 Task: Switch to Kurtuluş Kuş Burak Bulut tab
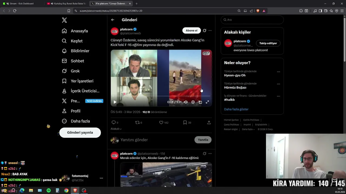pos(66,4)
